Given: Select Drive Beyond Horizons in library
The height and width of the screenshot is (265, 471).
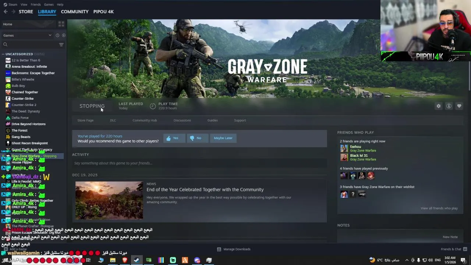Looking at the screenshot, I should coord(28,124).
